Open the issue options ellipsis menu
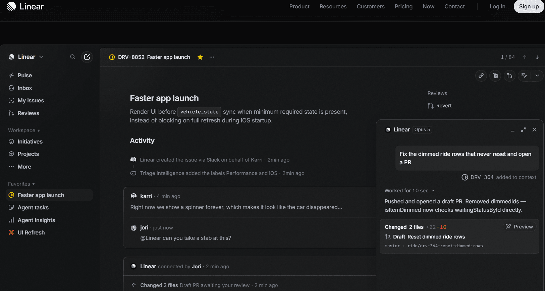Viewport: 545px width, 291px height. [x=212, y=57]
